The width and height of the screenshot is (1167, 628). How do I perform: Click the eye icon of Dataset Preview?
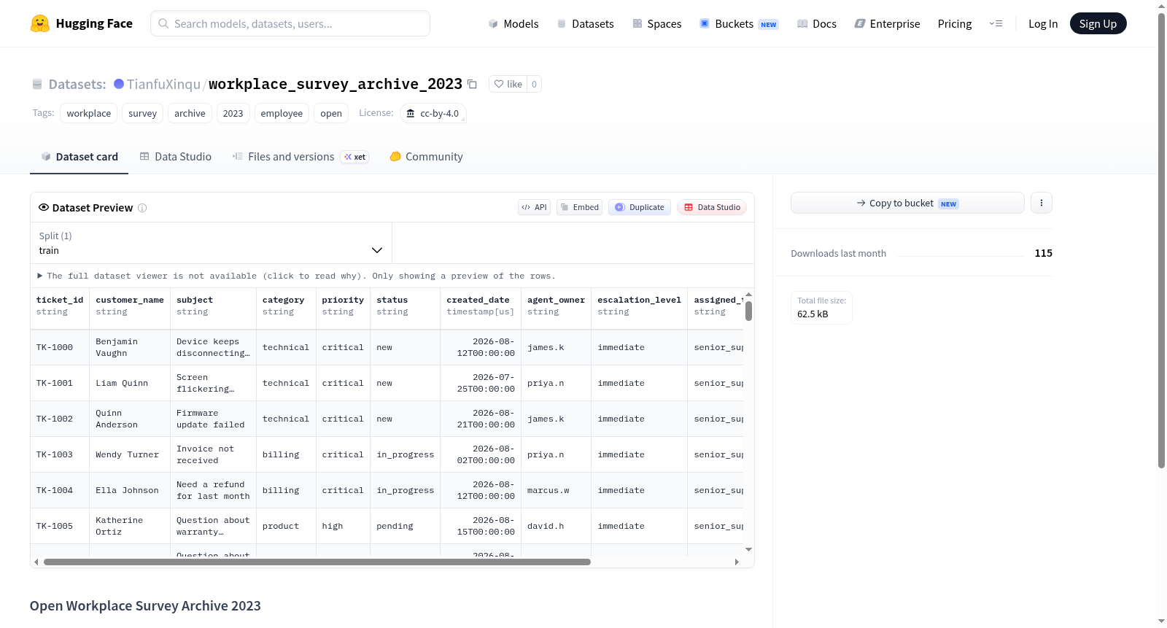click(44, 207)
